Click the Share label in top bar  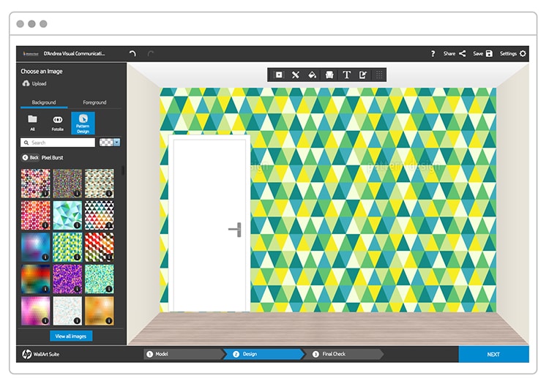click(x=449, y=53)
